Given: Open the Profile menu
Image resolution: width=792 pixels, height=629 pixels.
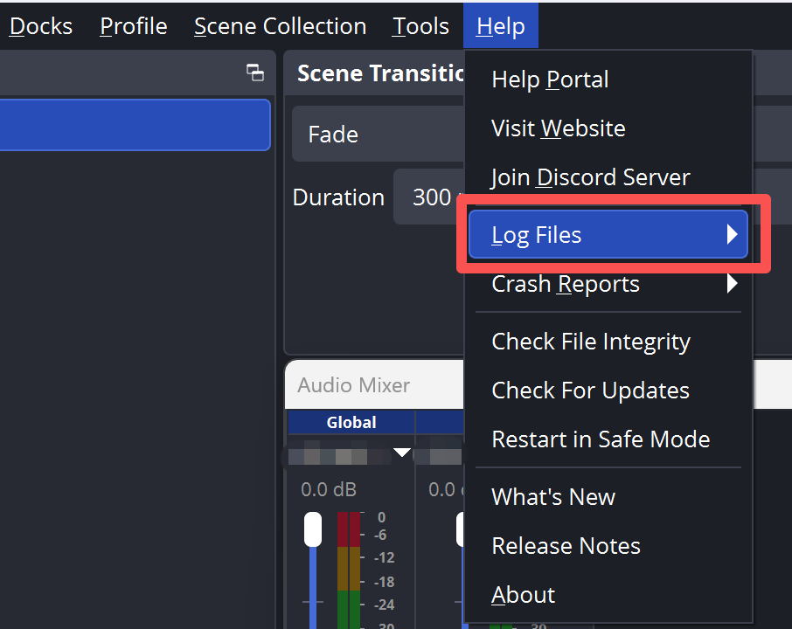Looking at the screenshot, I should click(x=134, y=26).
